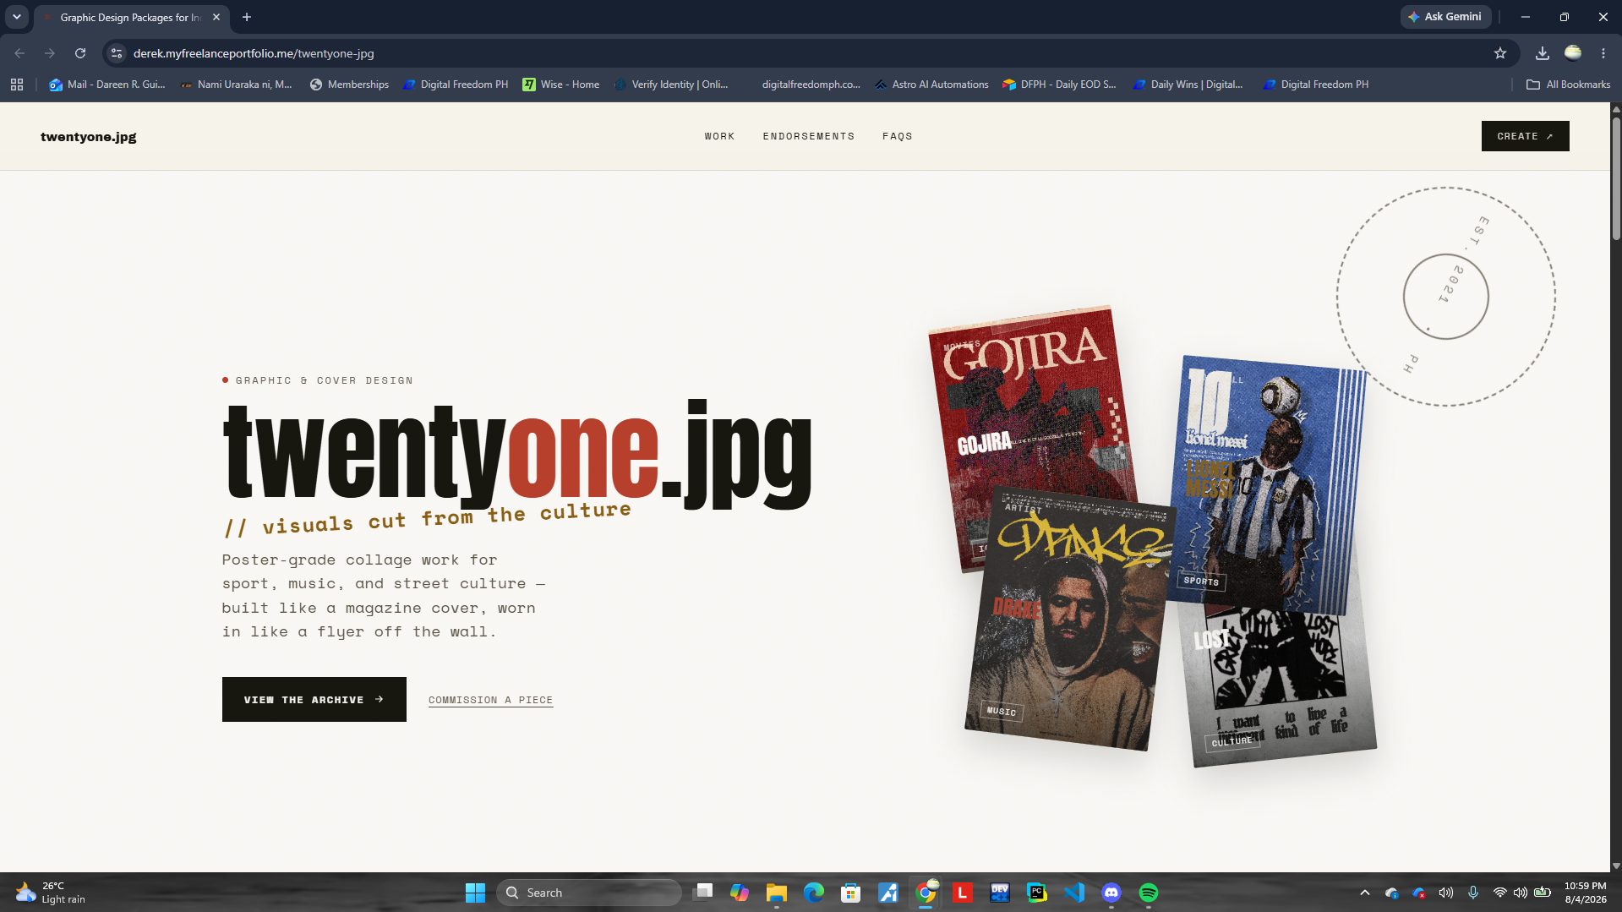Image resolution: width=1622 pixels, height=912 pixels.
Task: Open the Wise - Home bookmark
Action: [561, 85]
